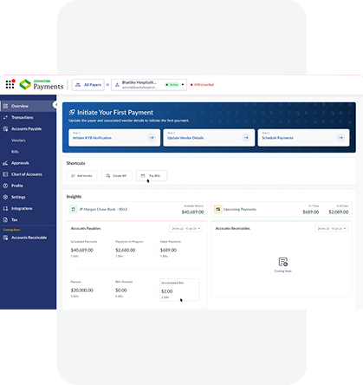The height and width of the screenshot is (385, 363).
Task: Collapse the sidebar with the chevron handle
Action: (56, 105)
